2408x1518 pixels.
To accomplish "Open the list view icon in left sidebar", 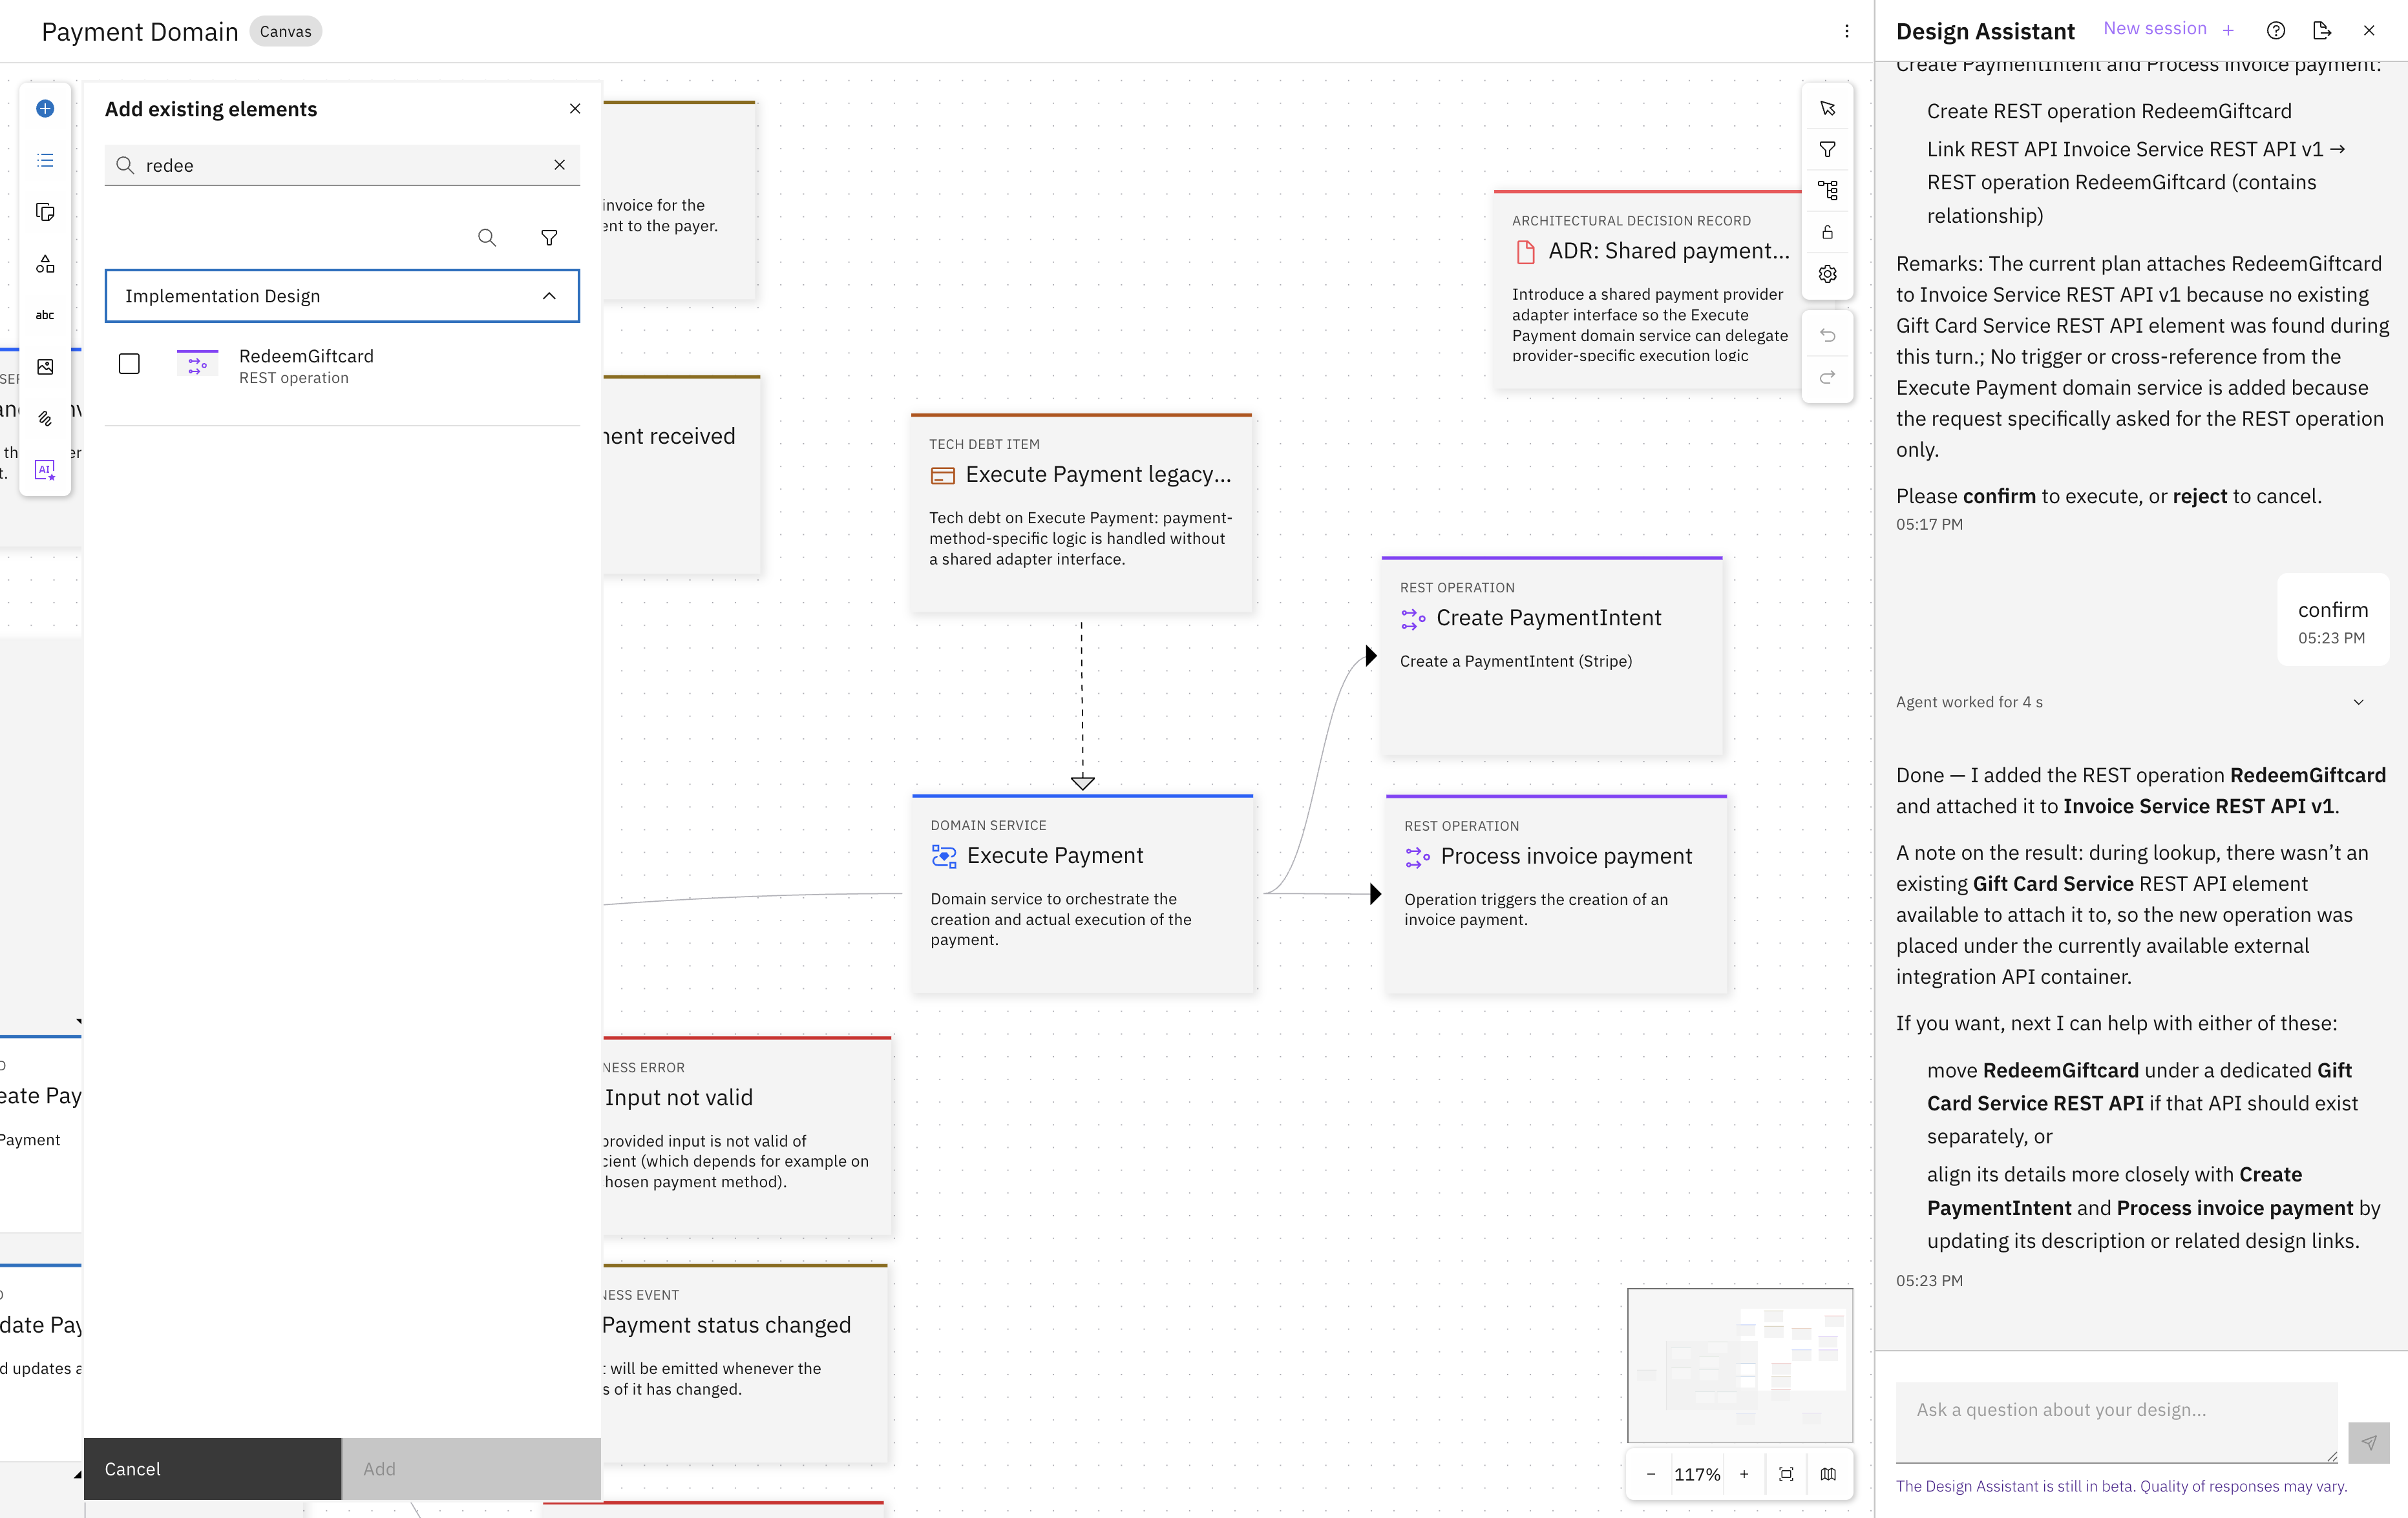I will [x=45, y=160].
